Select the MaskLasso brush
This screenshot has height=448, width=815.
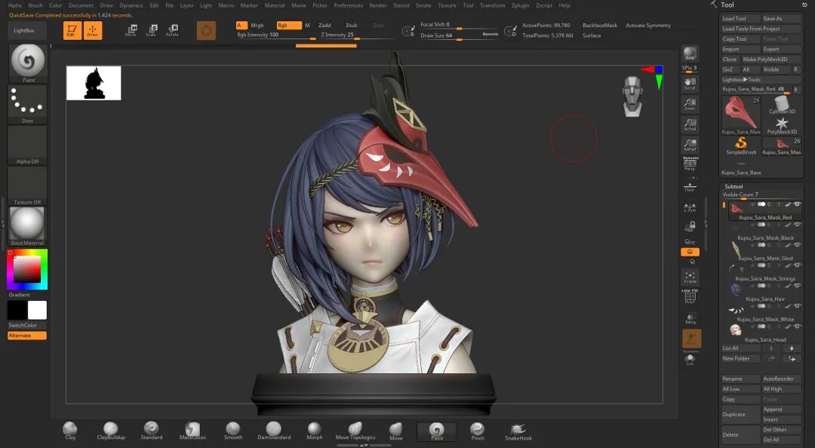click(x=192, y=431)
